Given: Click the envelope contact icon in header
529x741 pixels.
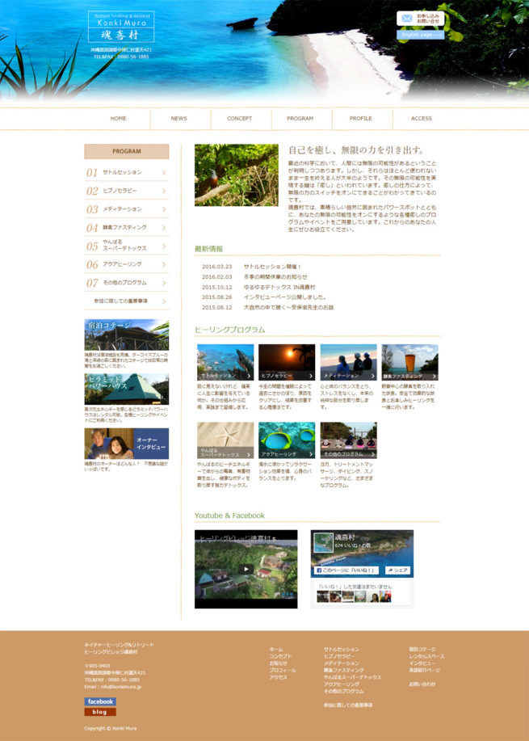Looking at the screenshot, I should tap(405, 17).
